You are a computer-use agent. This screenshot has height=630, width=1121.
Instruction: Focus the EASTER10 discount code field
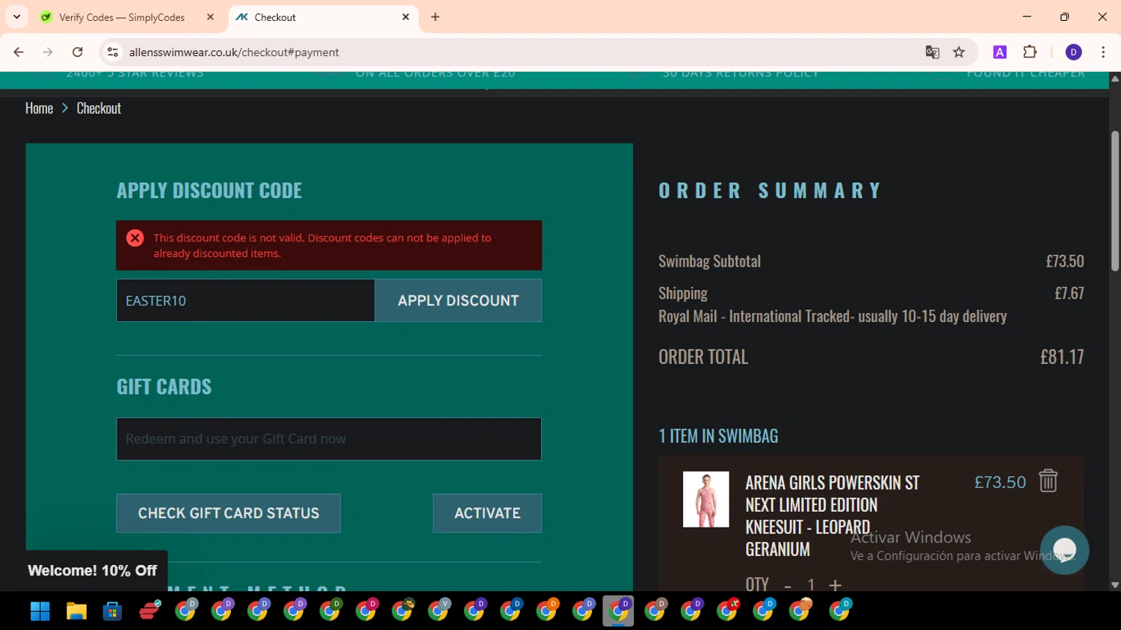[x=245, y=300]
